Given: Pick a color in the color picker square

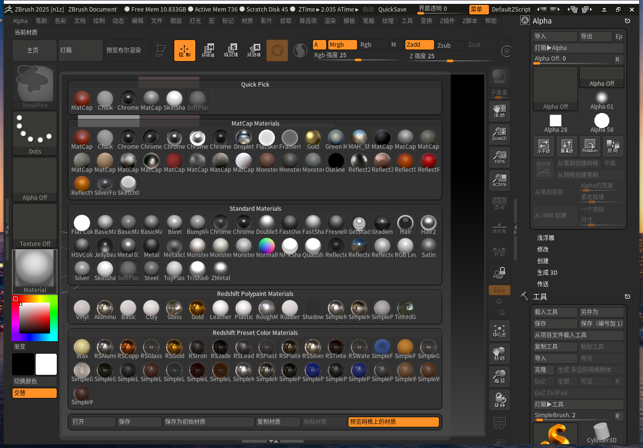Looking at the screenshot, I should coord(35,318).
